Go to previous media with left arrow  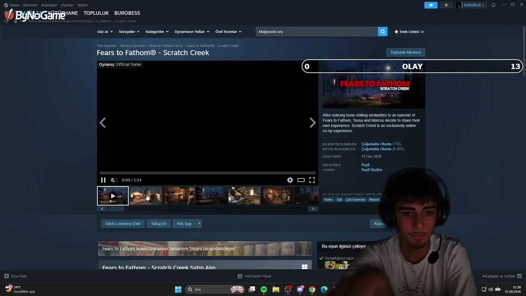coord(102,123)
